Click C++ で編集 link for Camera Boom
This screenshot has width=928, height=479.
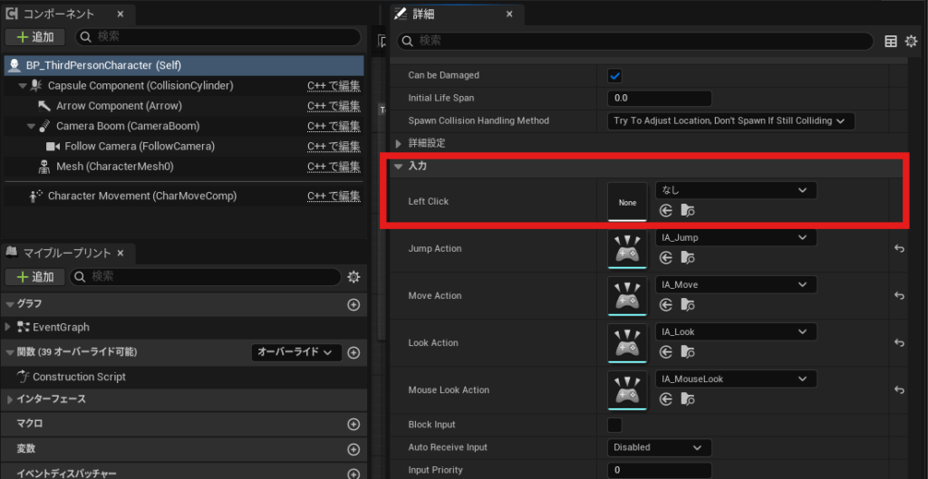point(333,126)
